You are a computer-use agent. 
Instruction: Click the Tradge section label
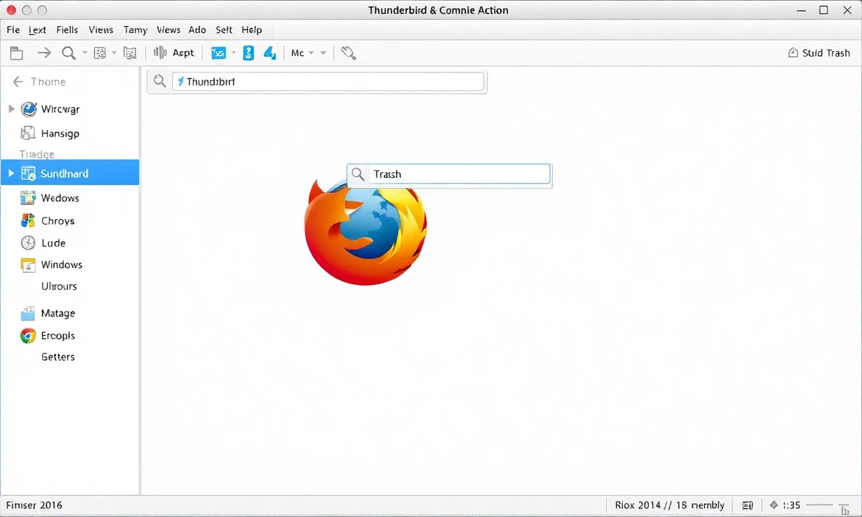click(x=37, y=154)
